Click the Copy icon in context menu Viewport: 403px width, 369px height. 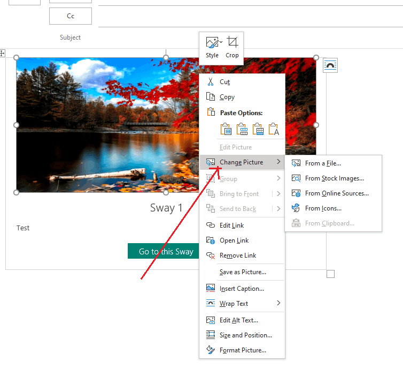coord(211,96)
